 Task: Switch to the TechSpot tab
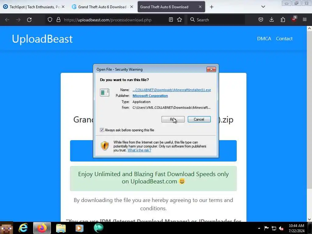(34, 7)
